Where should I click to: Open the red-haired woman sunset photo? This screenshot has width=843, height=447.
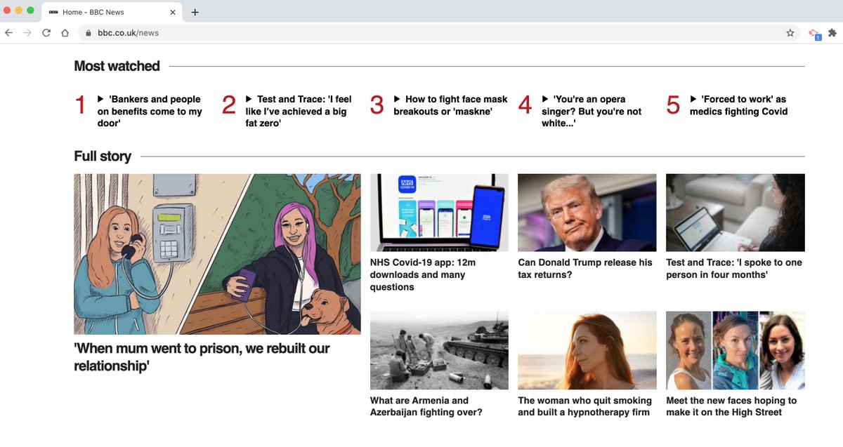587,350
